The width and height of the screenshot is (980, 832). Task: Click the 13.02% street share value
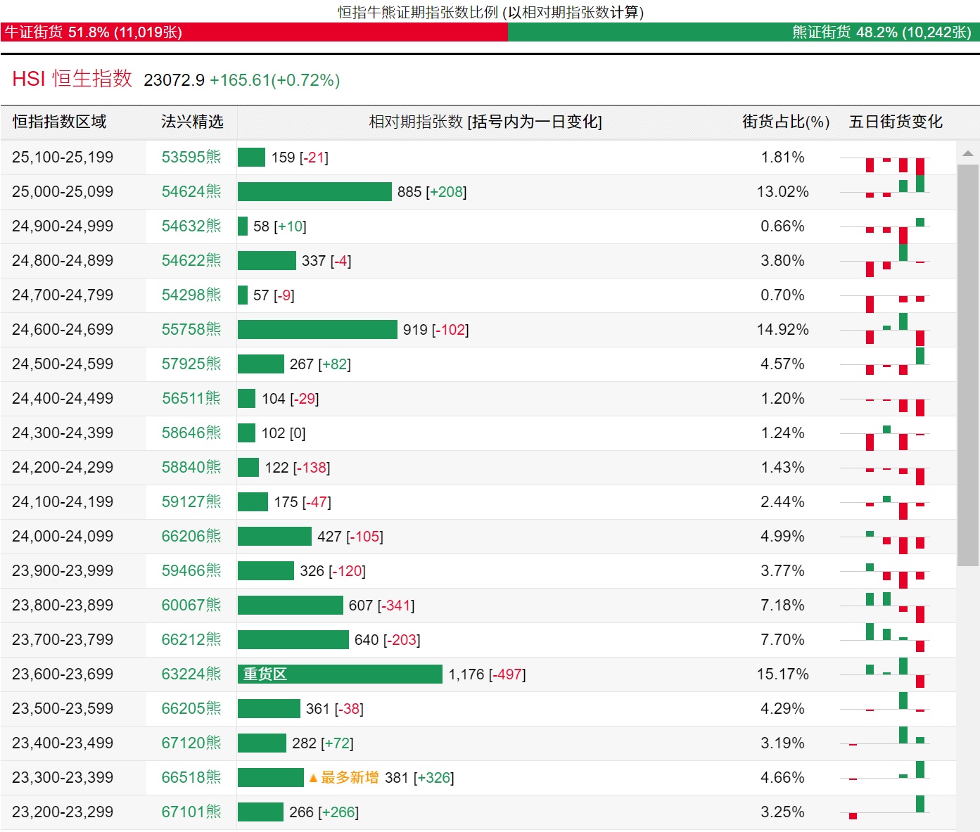click(782, 191)
